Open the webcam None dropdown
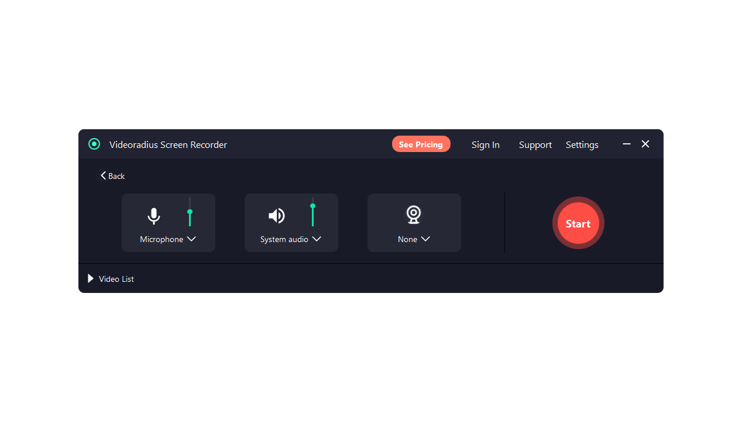 (x=414, y=239)
